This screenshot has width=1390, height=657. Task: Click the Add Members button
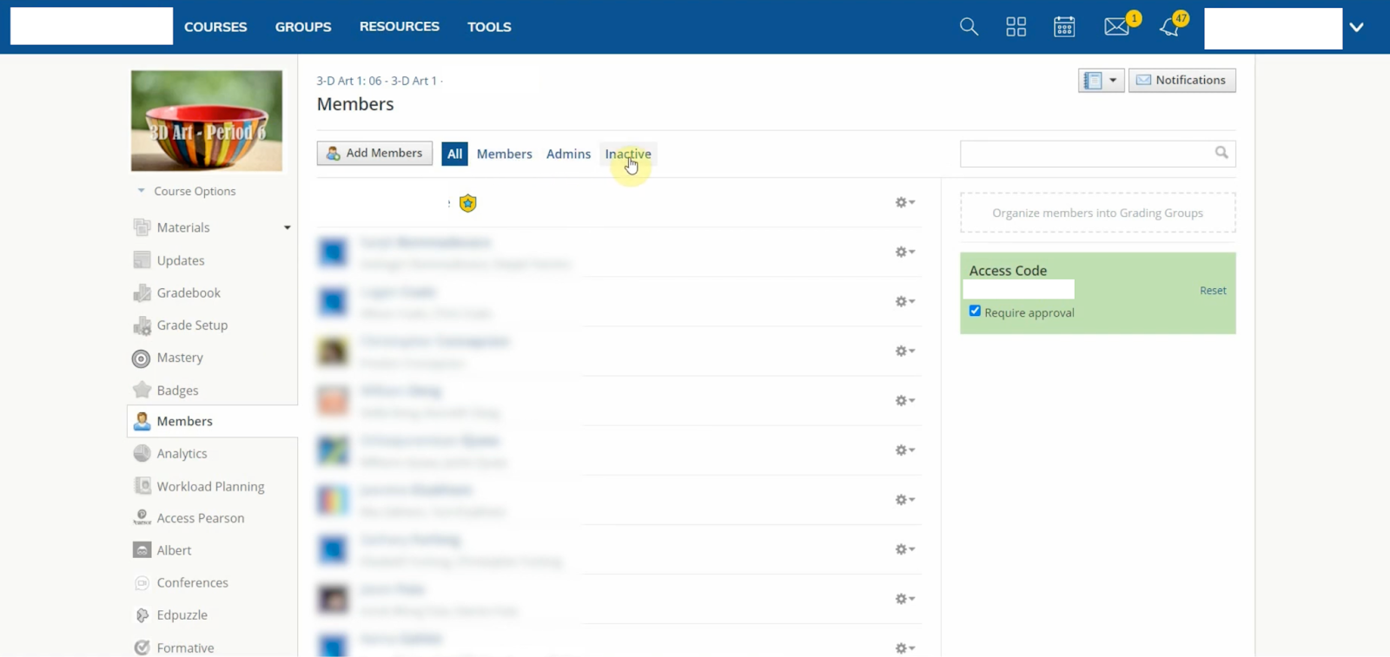(x=374, y=153)
